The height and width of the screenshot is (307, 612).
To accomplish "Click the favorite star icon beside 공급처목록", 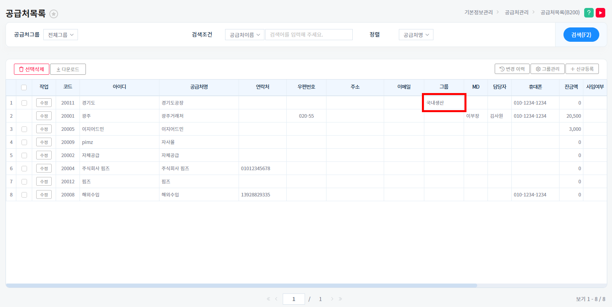I will [54, 14].
